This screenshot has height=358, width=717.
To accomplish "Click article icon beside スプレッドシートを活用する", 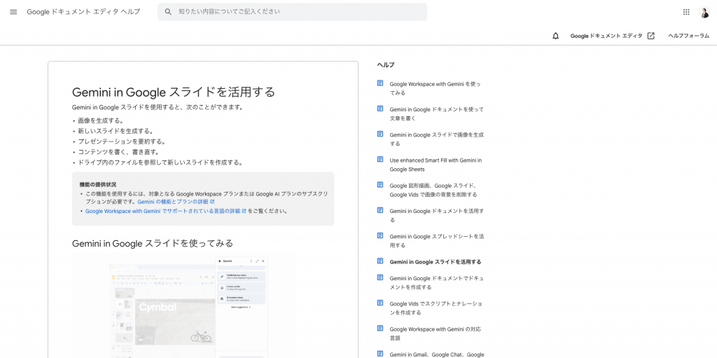I will click(380, 236).
